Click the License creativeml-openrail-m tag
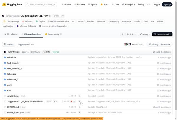177x120 pixels. [53, 26]
